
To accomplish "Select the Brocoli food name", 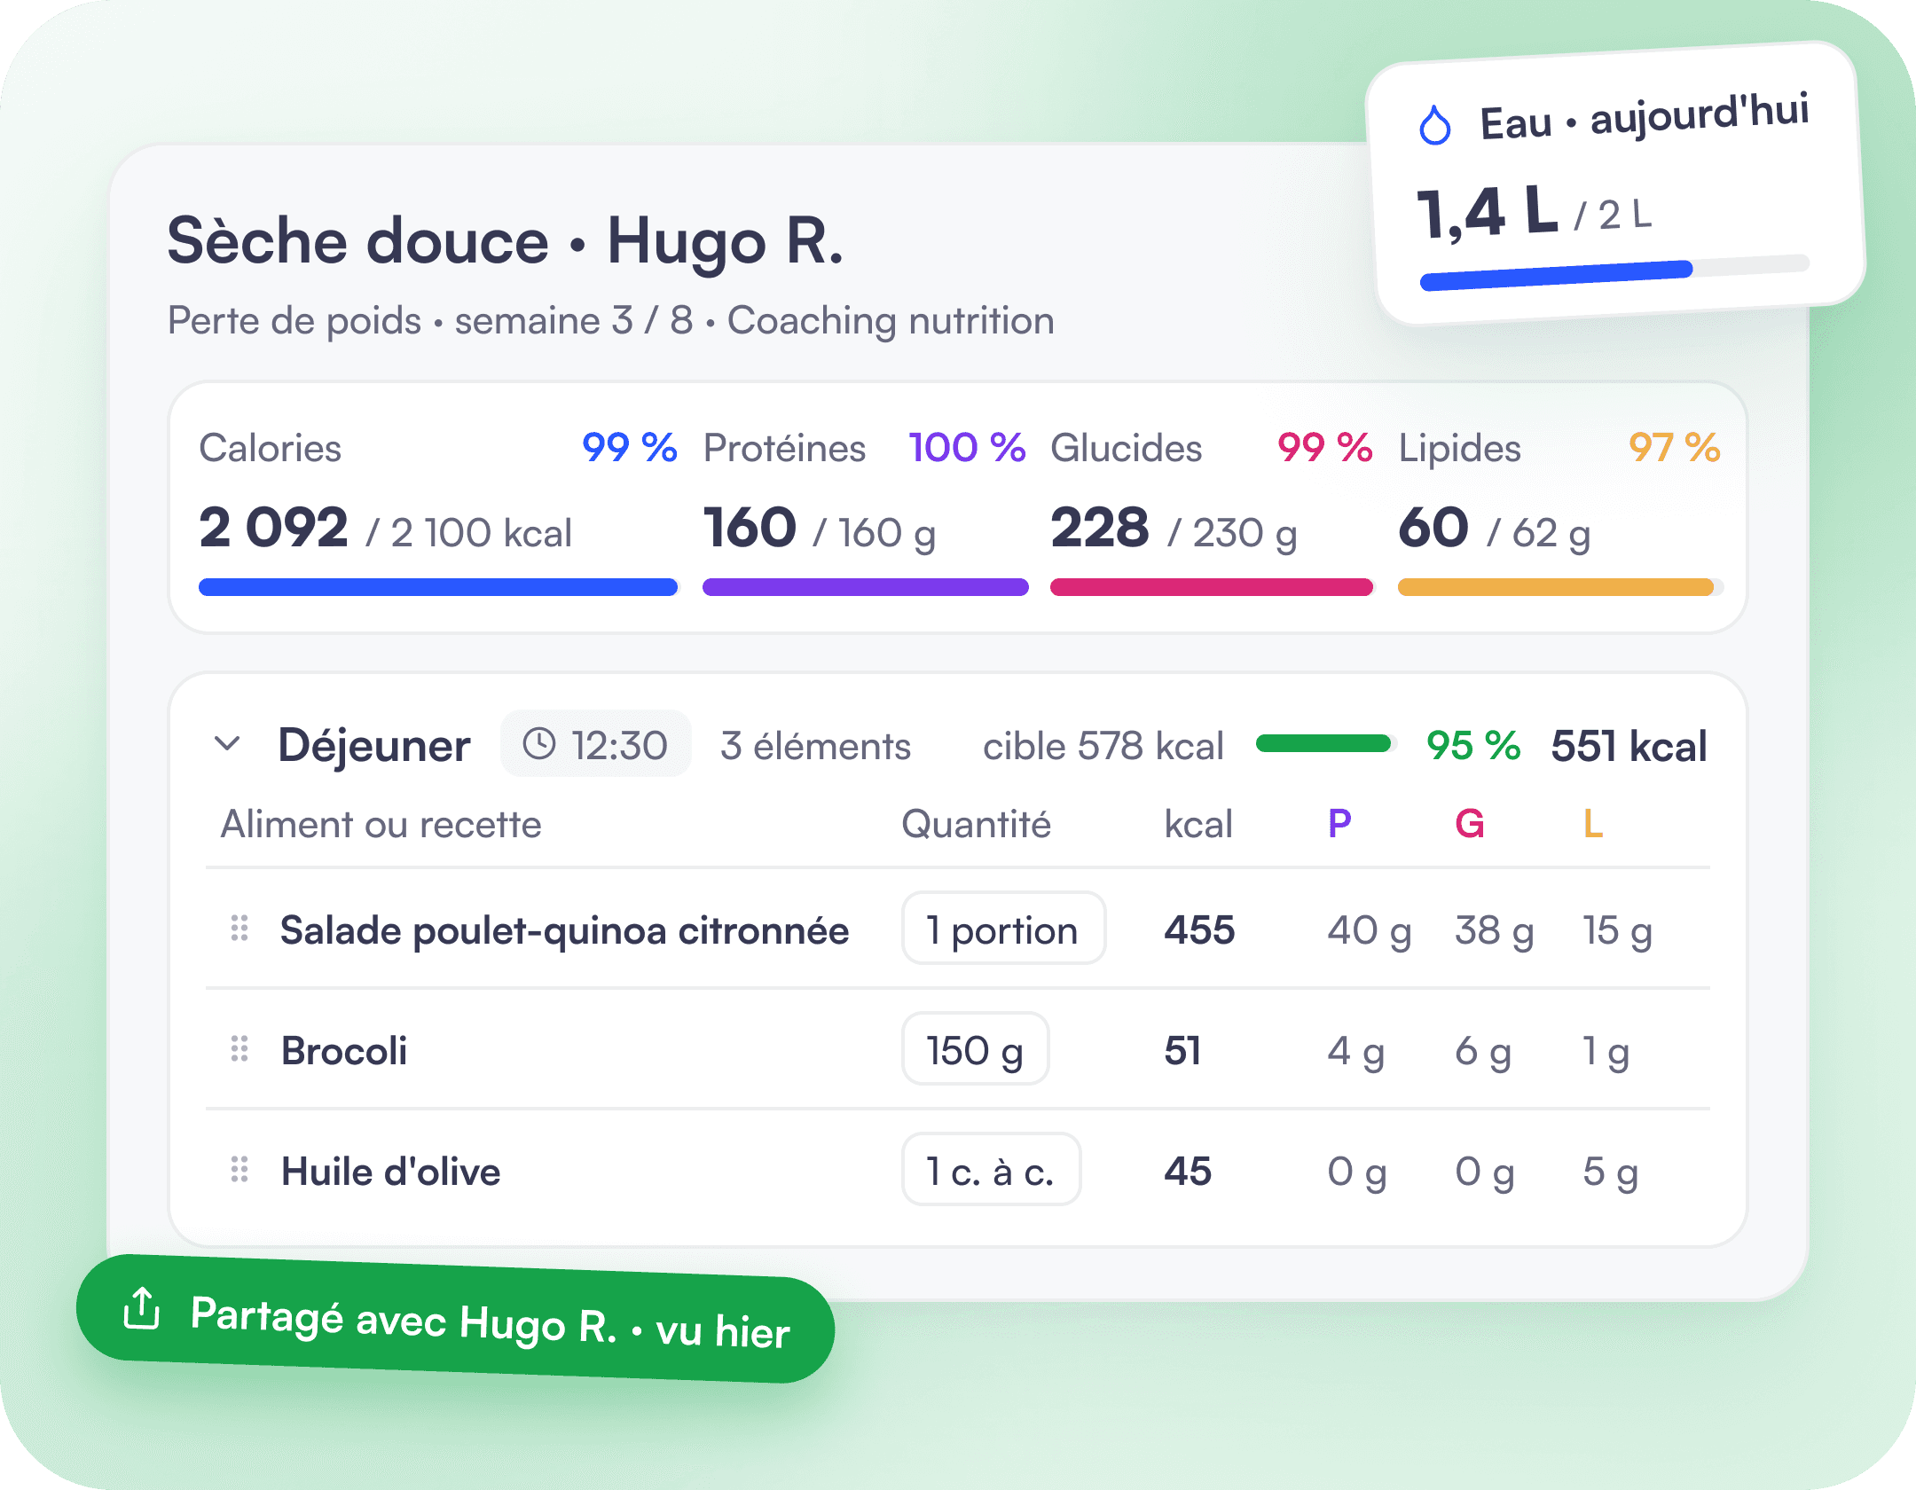I will click(344, 1051).
